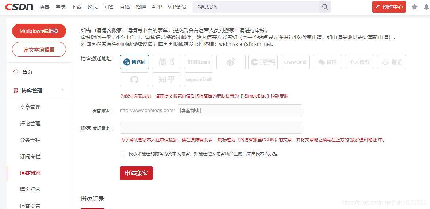
Task: Open 分类专栏 in sidebar
Action: 30,140
